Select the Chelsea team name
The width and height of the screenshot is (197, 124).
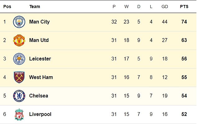coord(39,96)
